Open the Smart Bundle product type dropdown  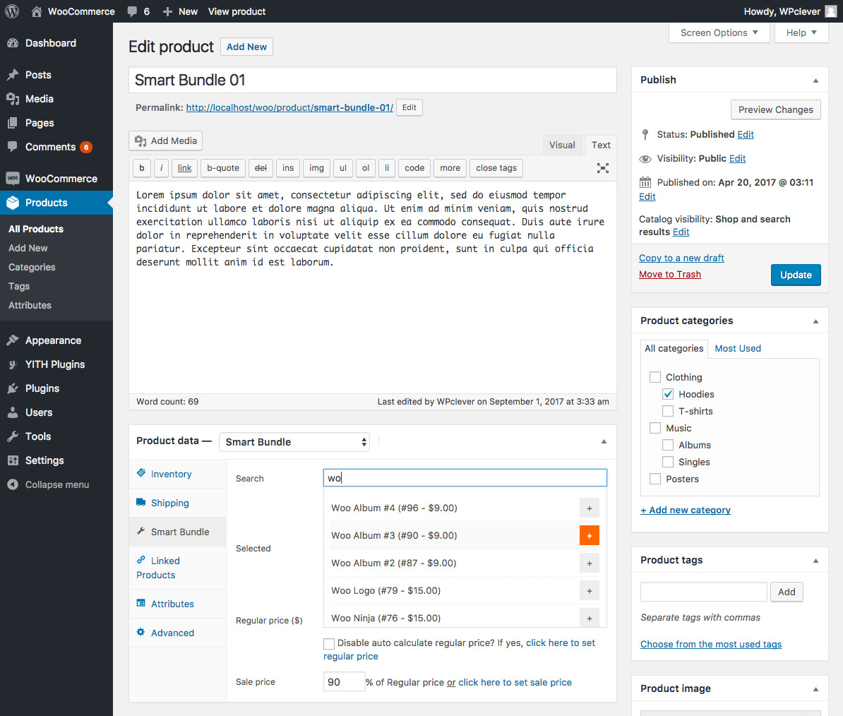(294, 442)
